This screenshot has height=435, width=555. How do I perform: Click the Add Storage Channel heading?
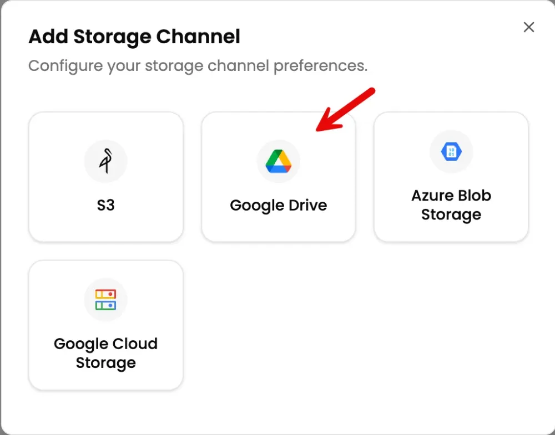coord(134,37)
